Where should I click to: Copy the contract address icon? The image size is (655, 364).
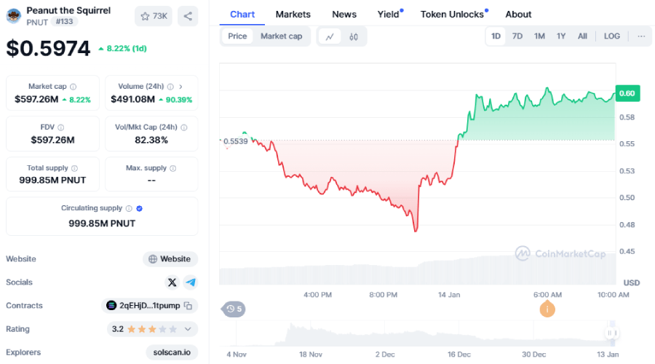(188, 306)
